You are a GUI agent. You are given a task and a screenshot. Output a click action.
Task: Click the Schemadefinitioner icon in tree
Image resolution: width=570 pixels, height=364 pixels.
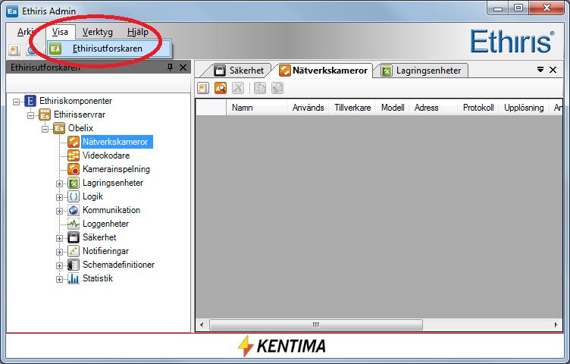point(74,265)
